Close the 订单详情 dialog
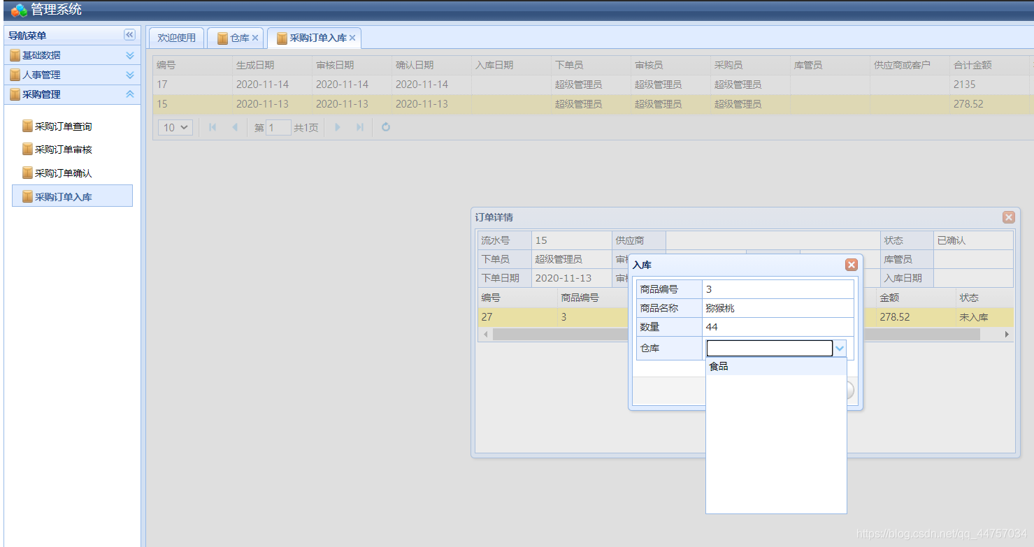Screen dimensions: 1034x547 tap(1008, 217)
